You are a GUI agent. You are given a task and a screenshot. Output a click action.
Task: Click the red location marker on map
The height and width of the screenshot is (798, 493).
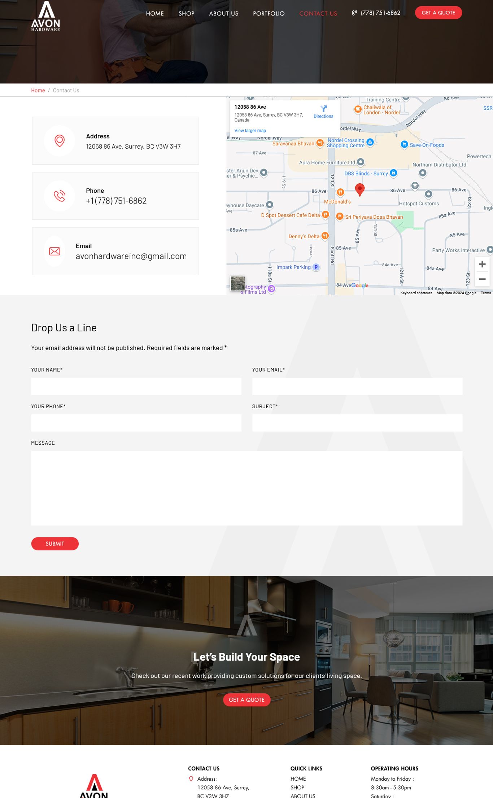tap(360, 189)
